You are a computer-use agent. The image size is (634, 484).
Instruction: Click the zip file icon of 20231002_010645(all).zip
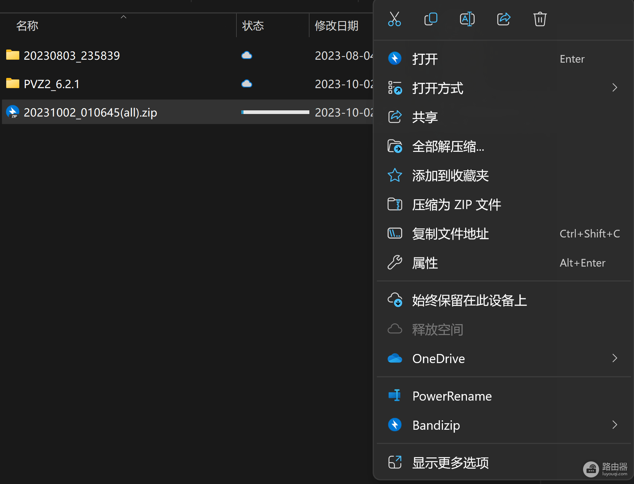pos(13,112)
